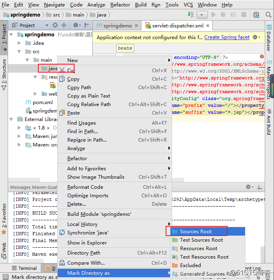274x280 pixels.
Task: Open the Structure side tab
Action: (4, 74)
